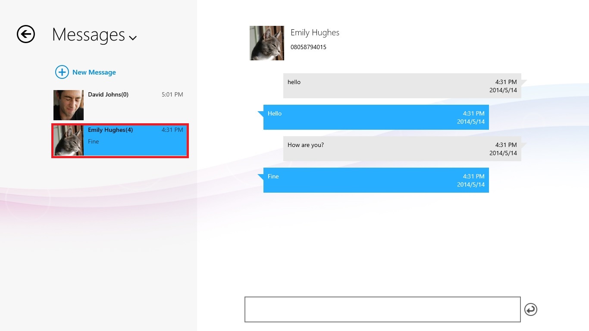Screen dimensions: 589x331
Task: Click the large cat photo in chat header
Action: (x=267, y=43)
